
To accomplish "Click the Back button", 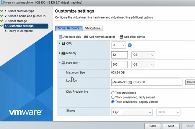I will click(153, 126).
